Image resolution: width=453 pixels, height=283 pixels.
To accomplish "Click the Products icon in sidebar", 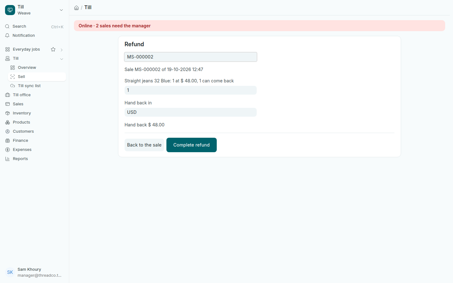I will point(8,122).
